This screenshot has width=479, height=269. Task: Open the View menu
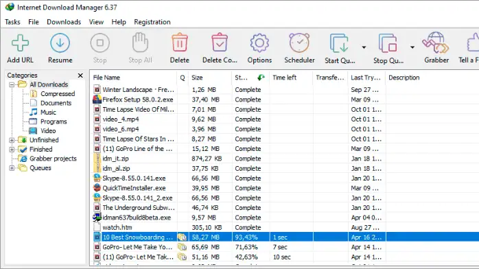[x=96, y=22]
